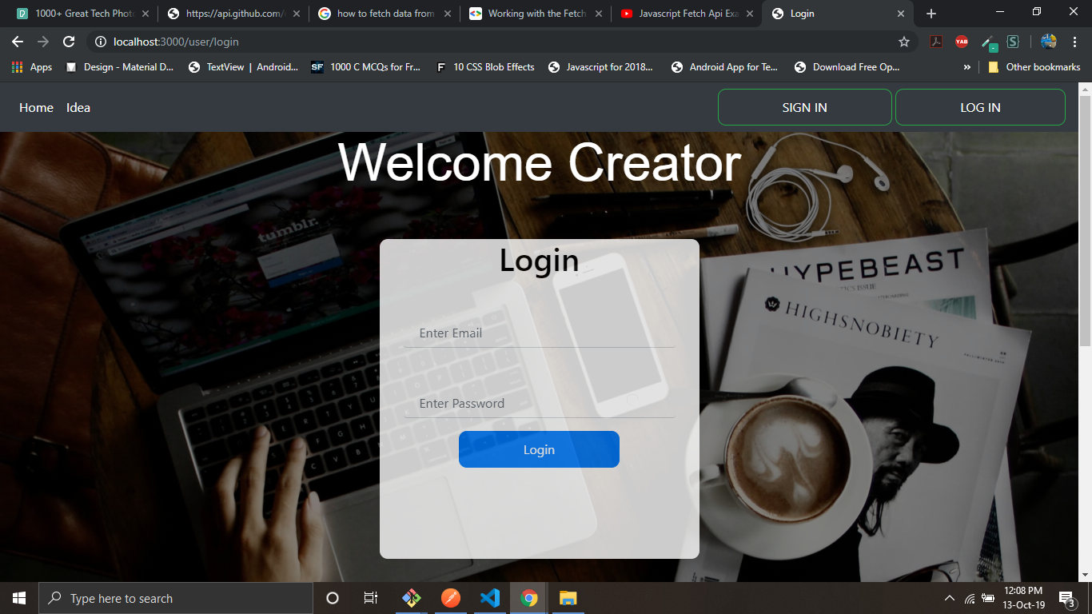1092x614 pixels.
Task: Open File Explorer from the taskbar
Action: tap(568, 598)
